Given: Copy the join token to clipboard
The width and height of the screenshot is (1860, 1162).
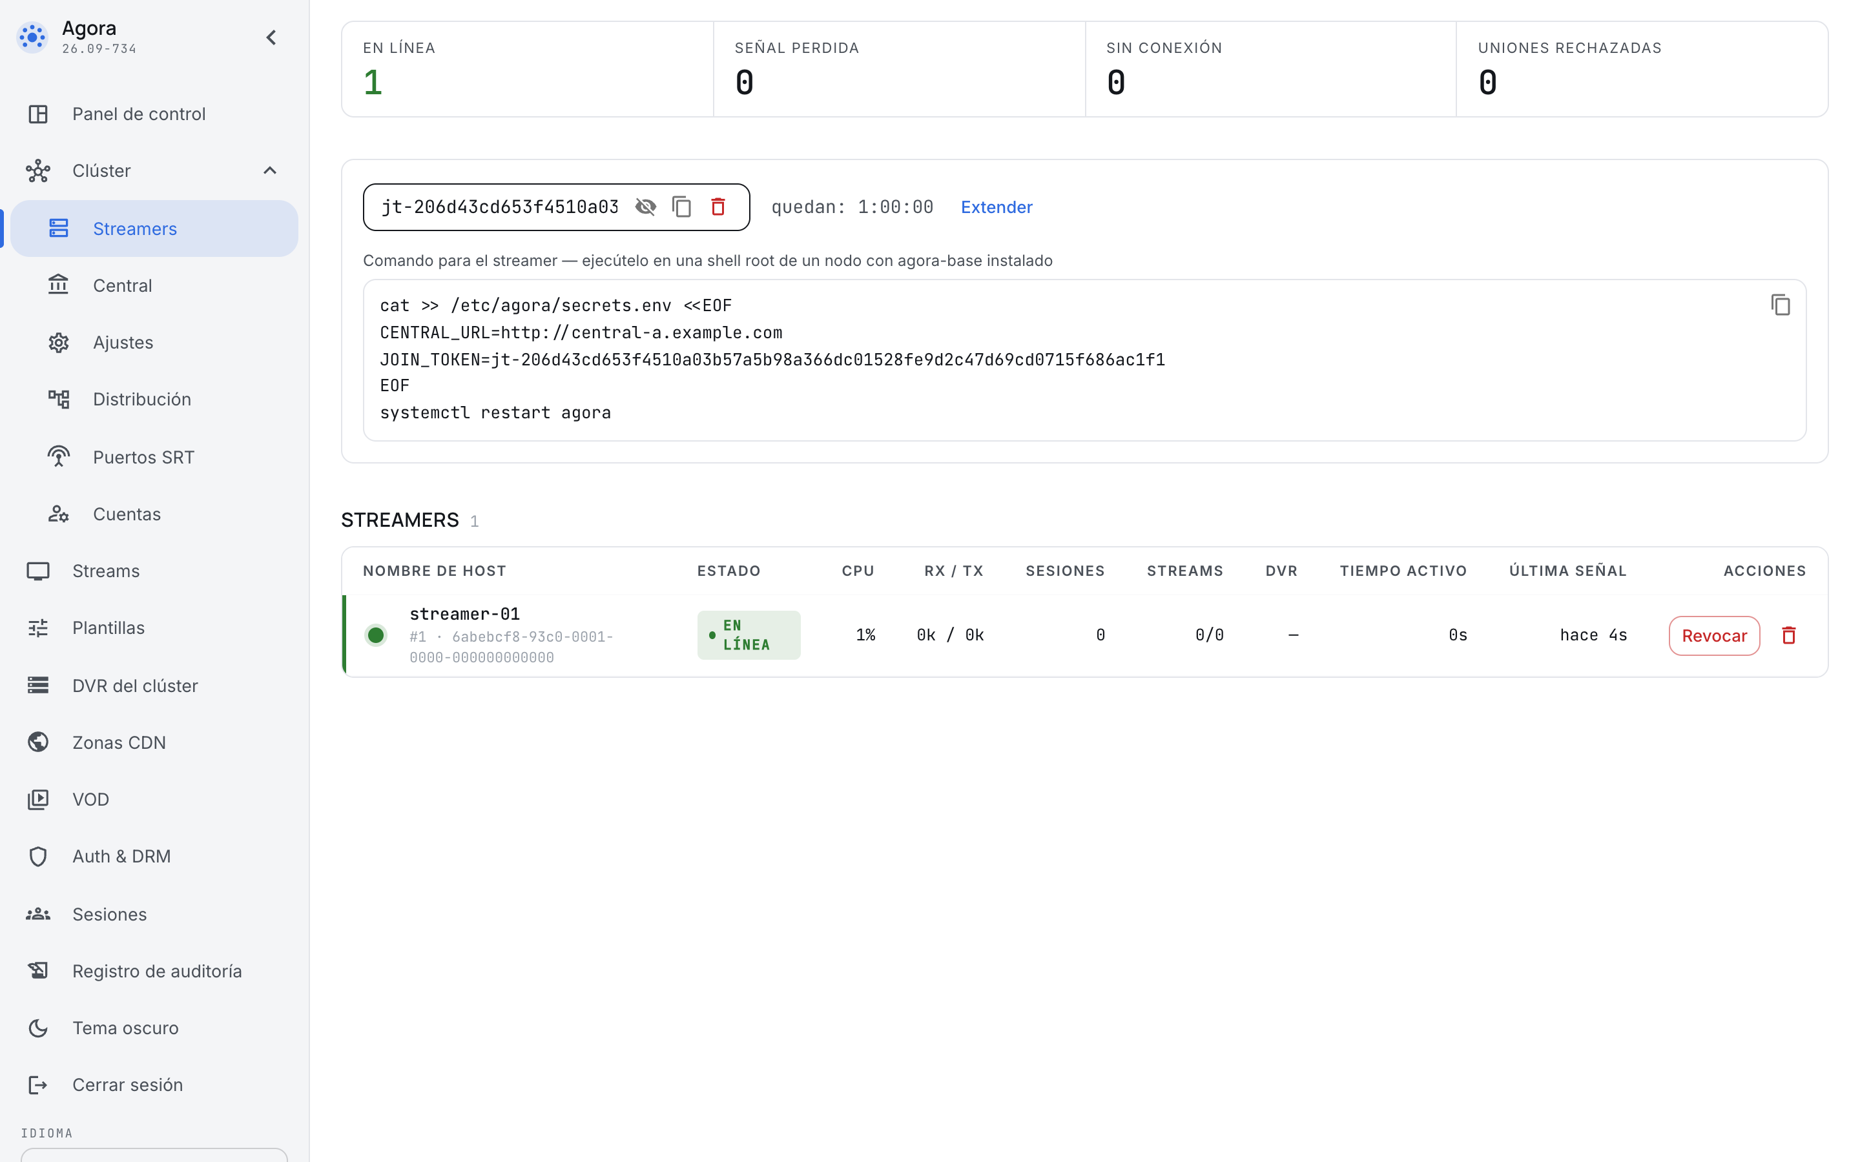Looking at the screenshot, I should 682,207.
